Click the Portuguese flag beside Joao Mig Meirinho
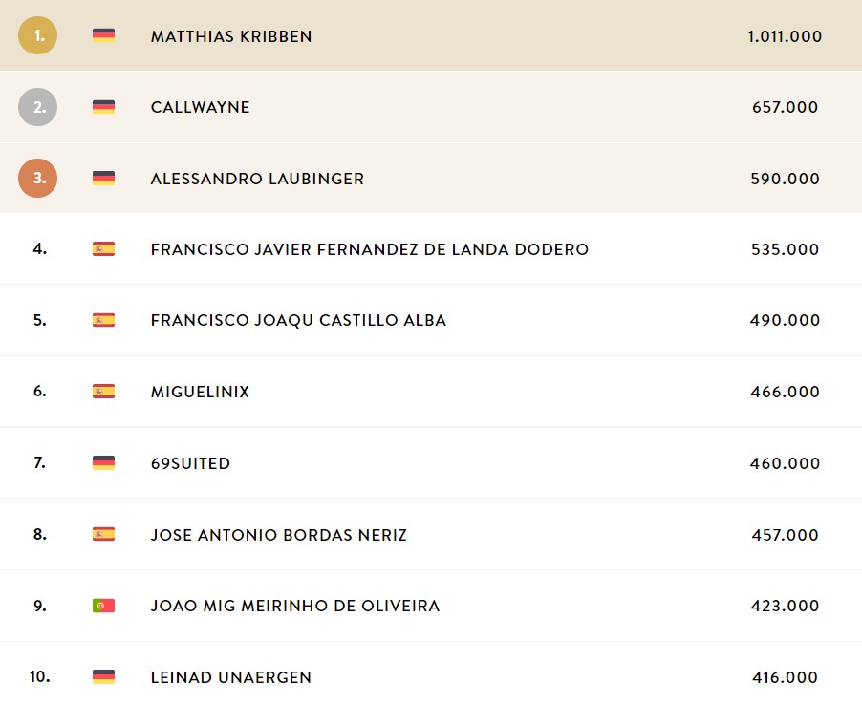Viewport: 862px width, 704px height. (103, 606)
